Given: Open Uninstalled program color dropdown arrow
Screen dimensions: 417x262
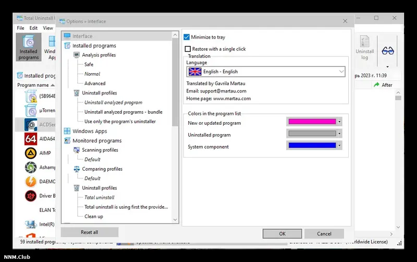Looking at the screenshot, I should tap(339, 134).
